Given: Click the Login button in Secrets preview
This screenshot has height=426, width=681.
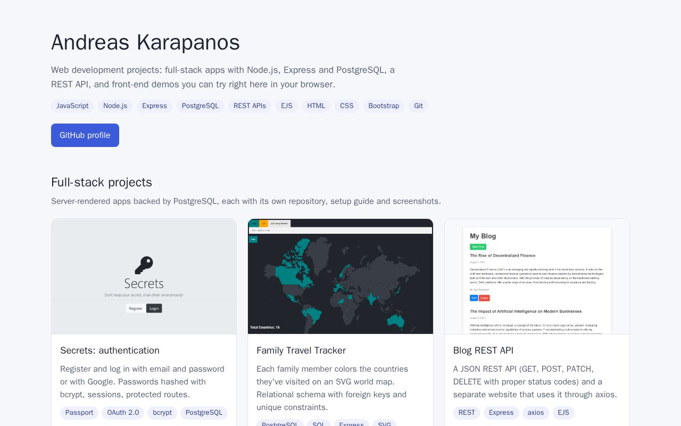Looking at the screenshot, I should 154,308.
